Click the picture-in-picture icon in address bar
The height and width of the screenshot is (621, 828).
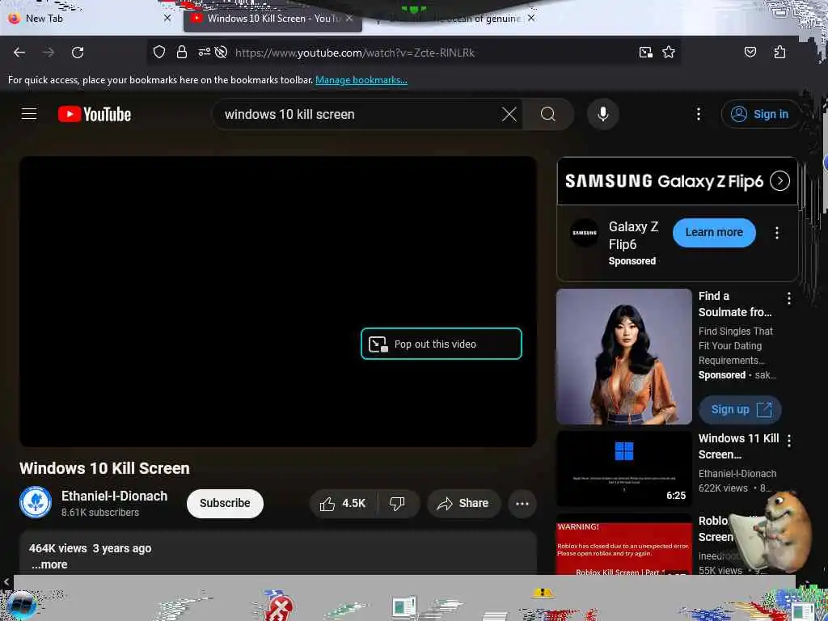[645, 53]
